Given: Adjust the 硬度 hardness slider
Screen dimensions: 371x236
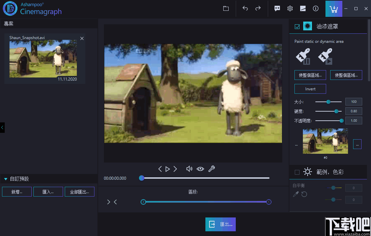Looking at the screenshot, I should tap(336, 111).
